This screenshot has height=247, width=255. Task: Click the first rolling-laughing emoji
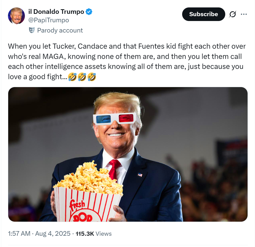coord(72,77)
